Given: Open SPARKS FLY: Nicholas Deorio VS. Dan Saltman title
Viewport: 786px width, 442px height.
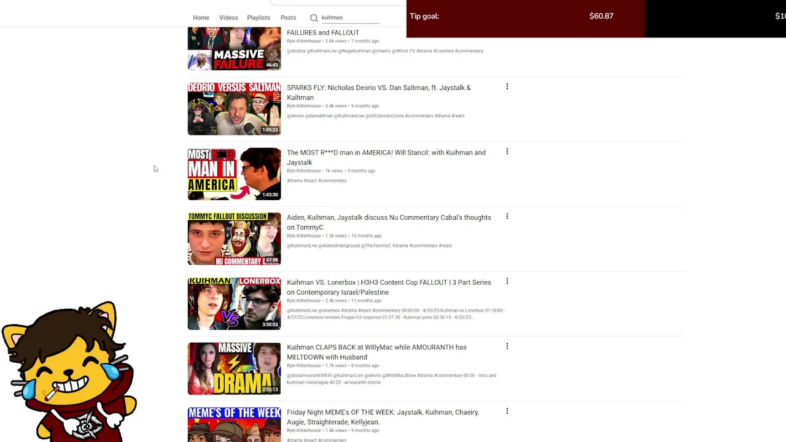Looking at the screenshot, I should [379, 93].
